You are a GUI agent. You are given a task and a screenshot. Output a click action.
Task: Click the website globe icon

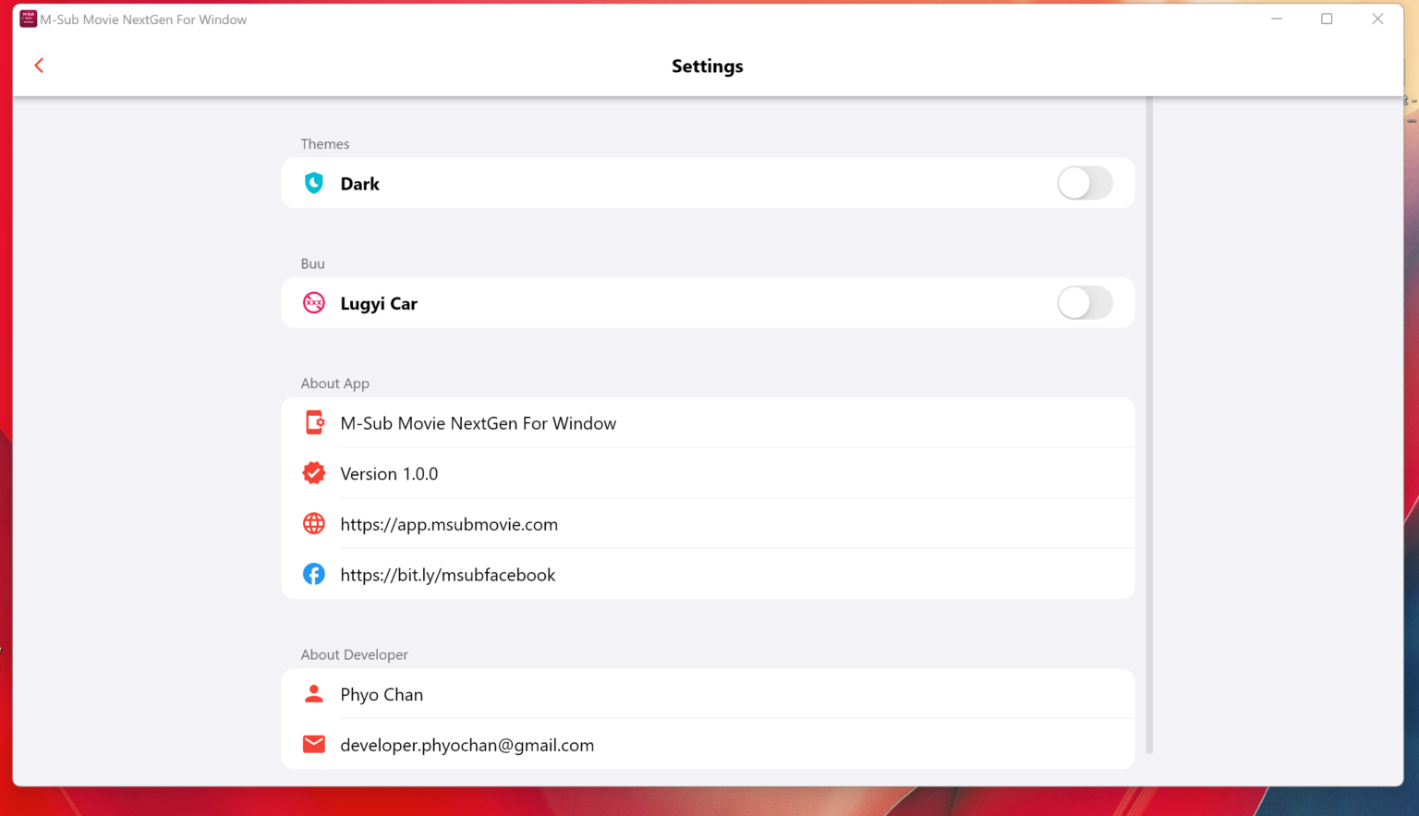point(314,524)
